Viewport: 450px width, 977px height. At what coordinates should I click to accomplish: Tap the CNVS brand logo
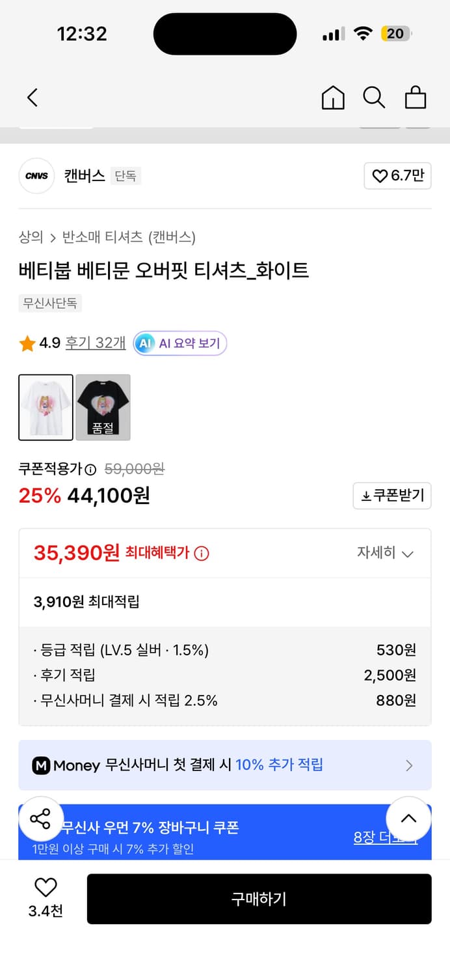click(x=36, y=176)
